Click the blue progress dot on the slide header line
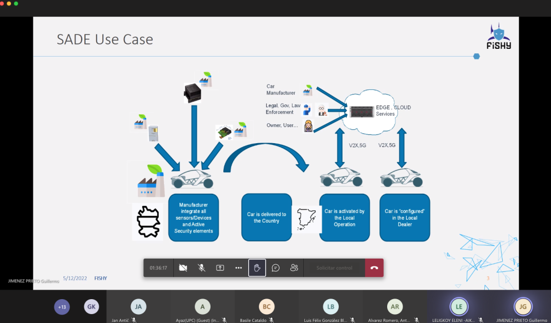 pyautogui.click(x=476, y=56)
